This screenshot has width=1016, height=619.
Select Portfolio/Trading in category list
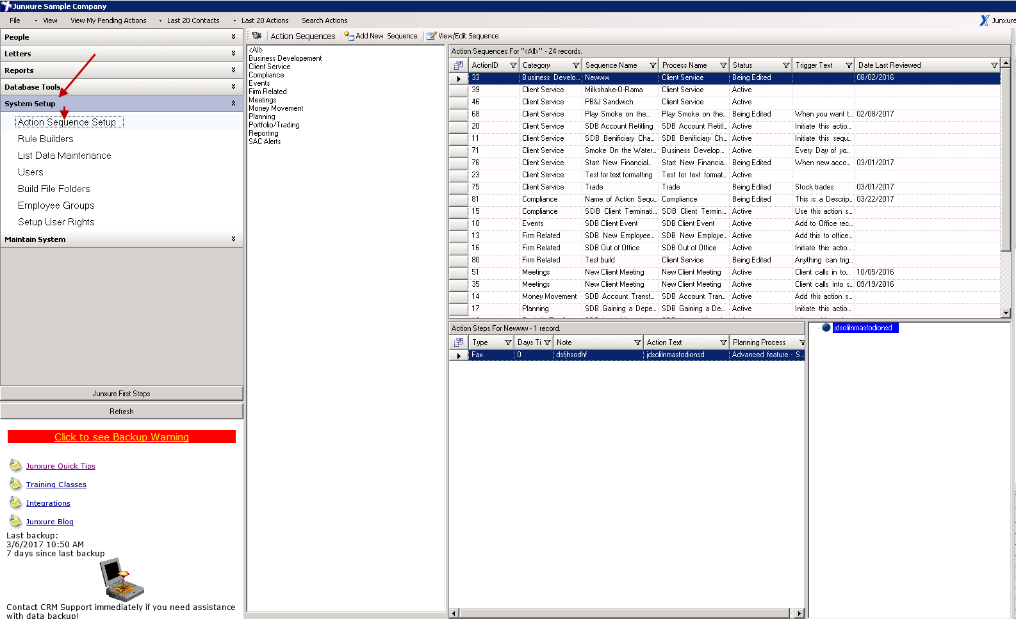[274, 125]
